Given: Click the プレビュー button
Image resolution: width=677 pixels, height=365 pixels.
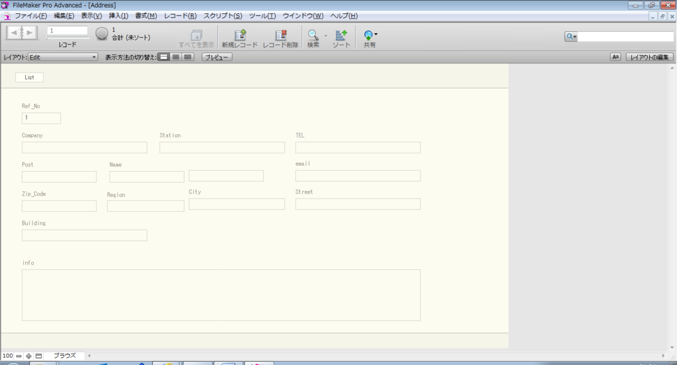Looking at the screenshot, I should [217, 57].
